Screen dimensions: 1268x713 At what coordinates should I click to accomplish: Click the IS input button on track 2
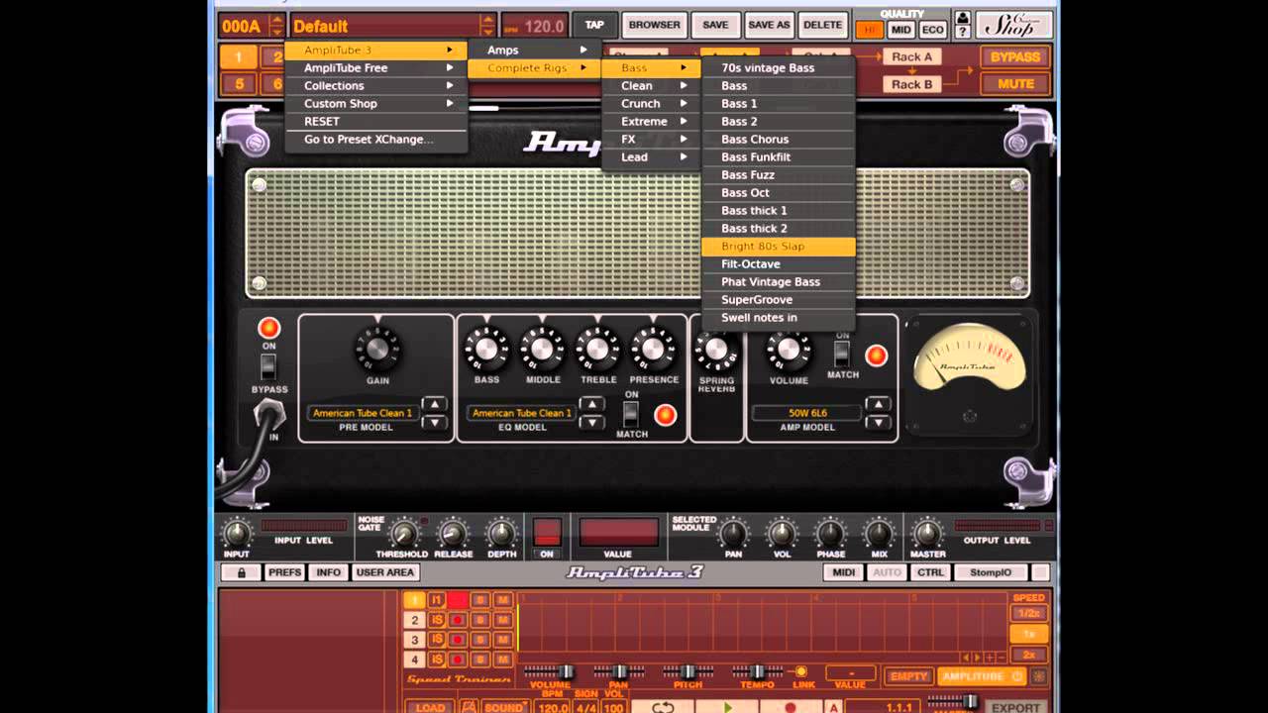click(x=437, y=620)
